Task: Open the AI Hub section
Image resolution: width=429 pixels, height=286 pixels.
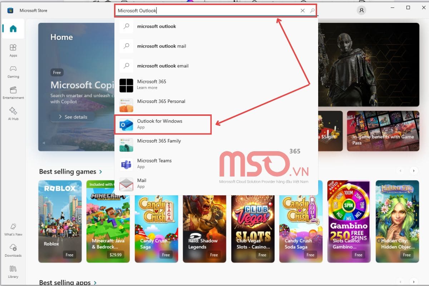Action: coord(13,114)
